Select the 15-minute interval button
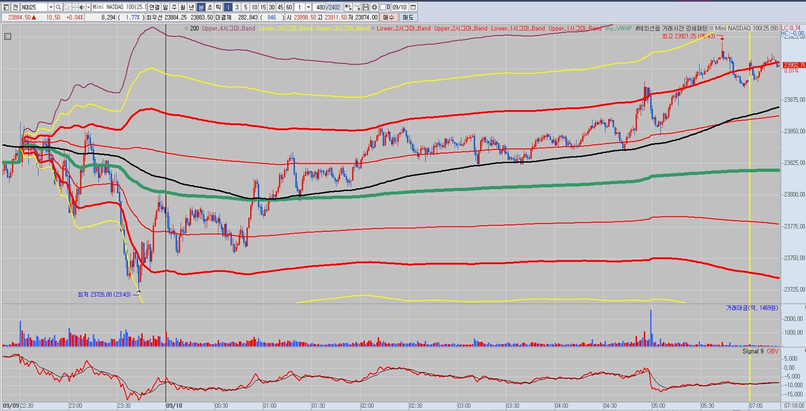Image resolution: width=806 pixels, height=411 pixels. click(x=263, y=7)
